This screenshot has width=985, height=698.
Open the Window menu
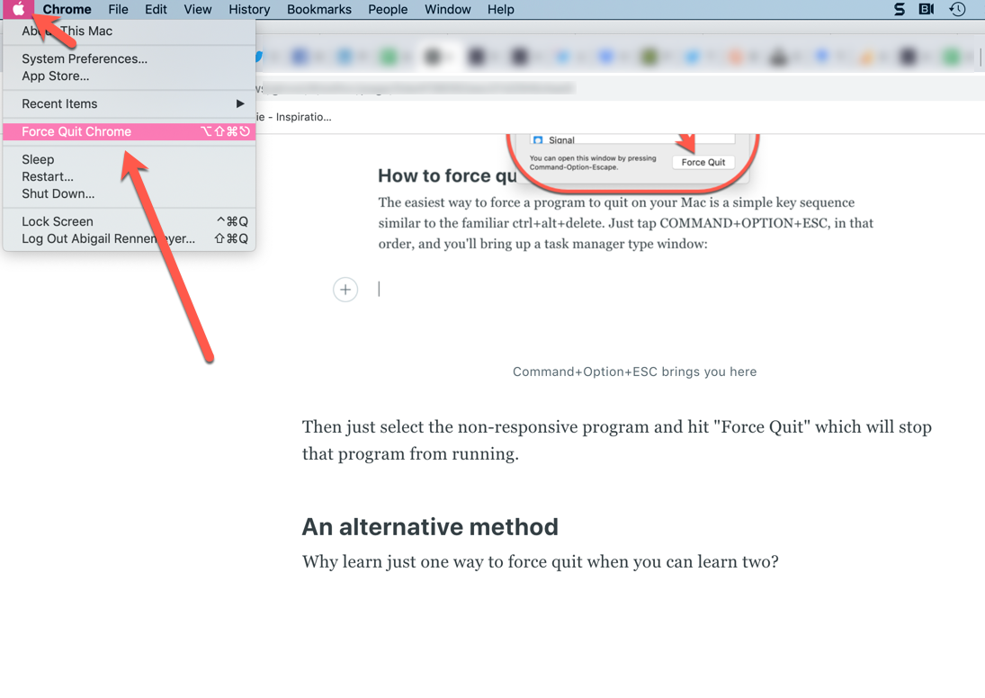point(448,9)
